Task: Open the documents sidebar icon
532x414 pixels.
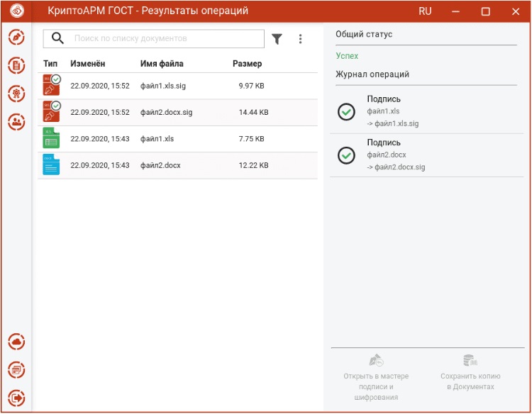Action: pos(16,65)
